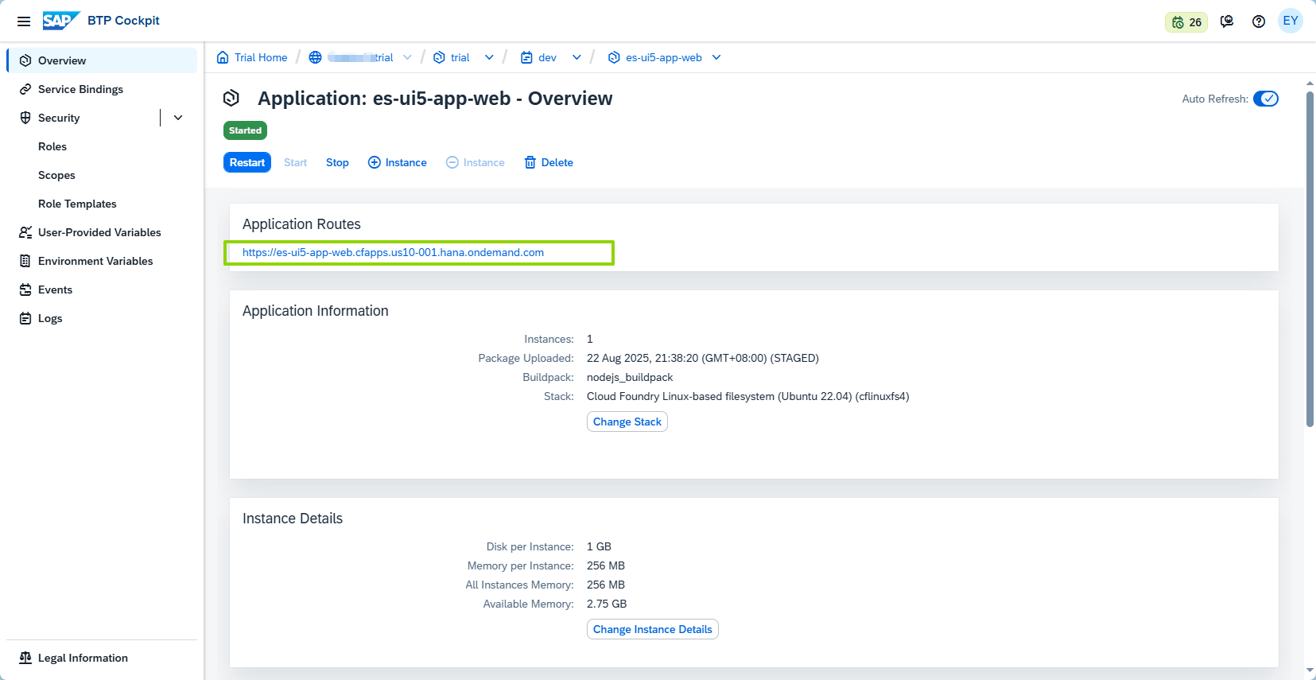The image size is (1316, 680).
Task: Toggle the Auto Refresh switch
Action: pos(1265,99)
